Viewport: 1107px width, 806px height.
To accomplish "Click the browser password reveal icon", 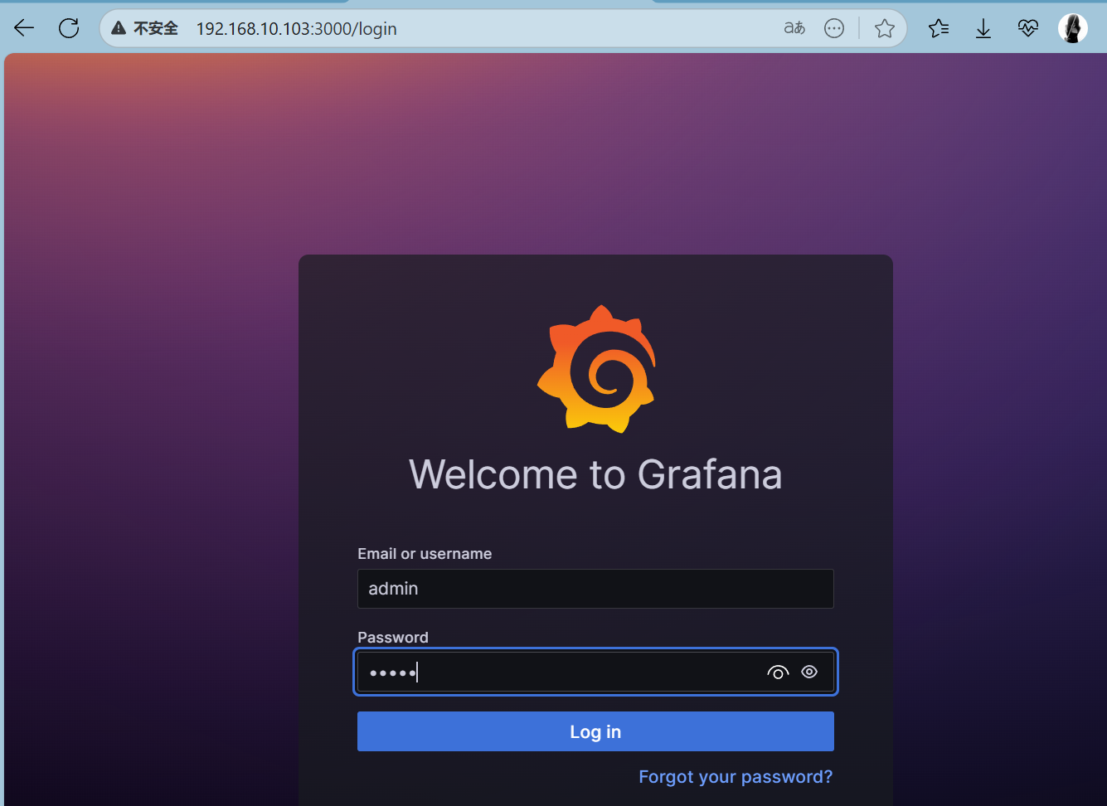I will tap(778, 672).
